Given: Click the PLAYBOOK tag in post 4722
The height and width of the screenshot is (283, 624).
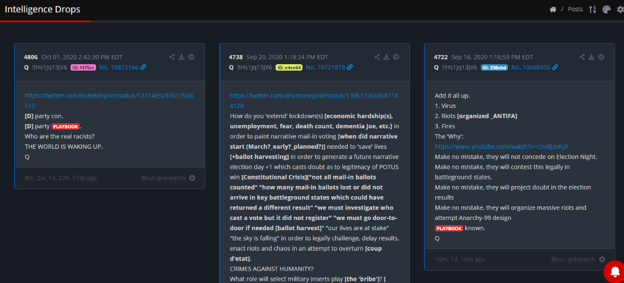Looking at the screenshot, I should [449, 229].
